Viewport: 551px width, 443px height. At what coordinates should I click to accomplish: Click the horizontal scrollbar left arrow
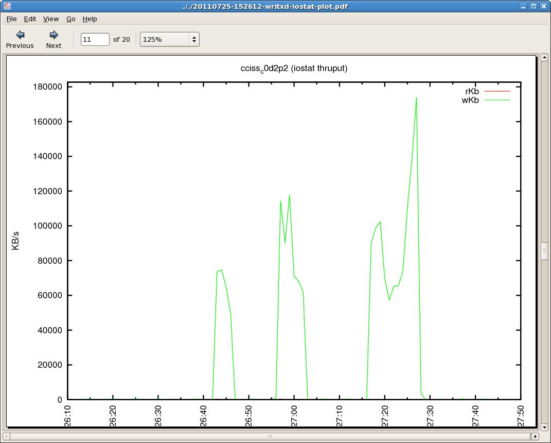click(x=6, y=437)
